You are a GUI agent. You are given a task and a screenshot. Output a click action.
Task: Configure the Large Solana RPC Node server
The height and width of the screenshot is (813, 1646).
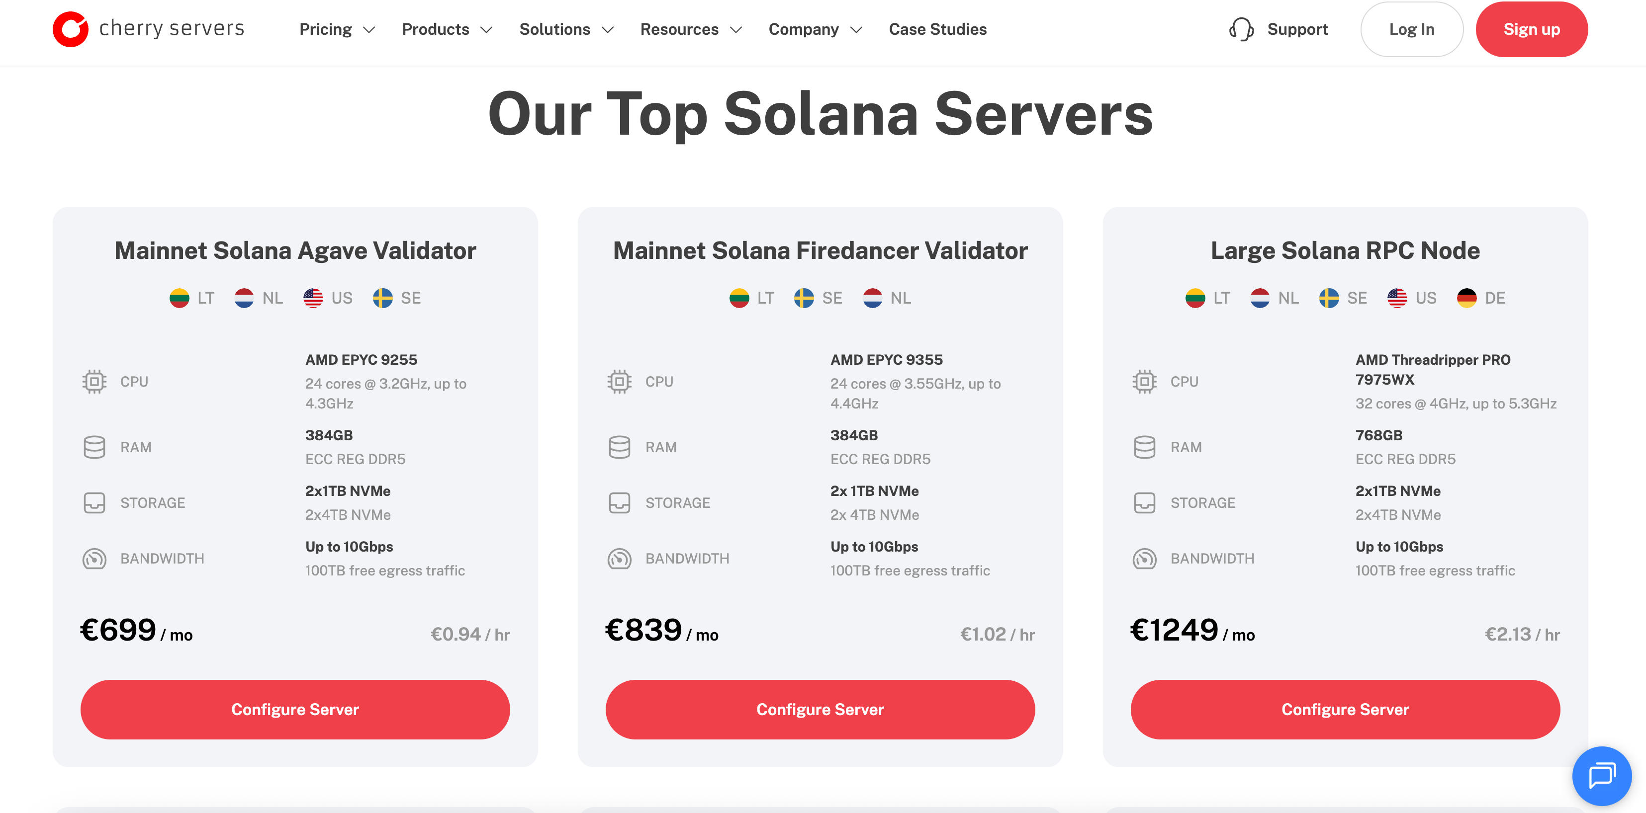(x=1345, y=710)
